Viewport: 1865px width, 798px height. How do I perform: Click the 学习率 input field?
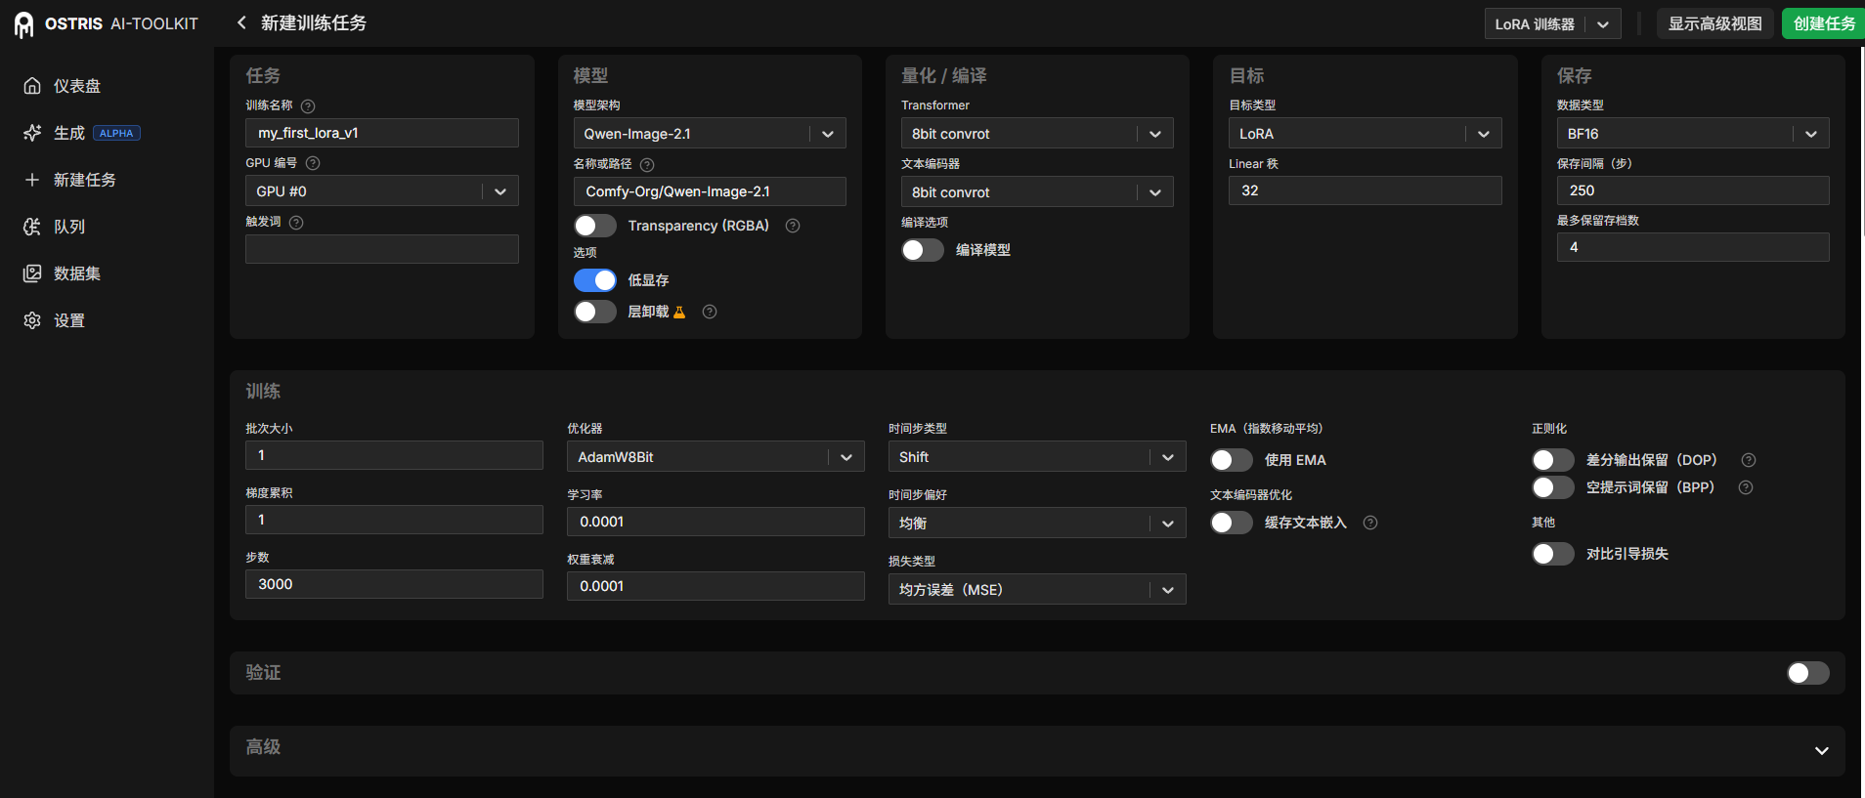716,522
